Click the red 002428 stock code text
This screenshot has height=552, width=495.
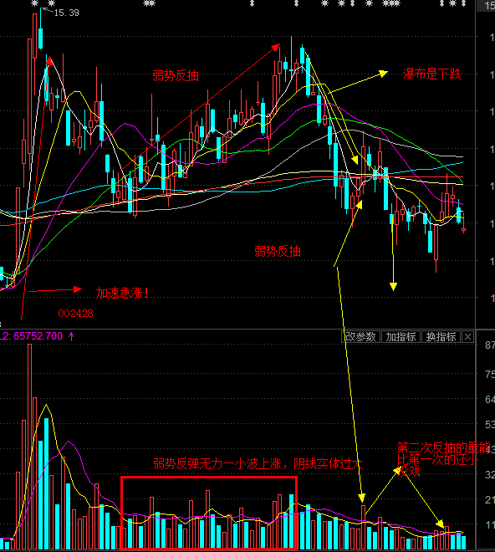point(76,314)
